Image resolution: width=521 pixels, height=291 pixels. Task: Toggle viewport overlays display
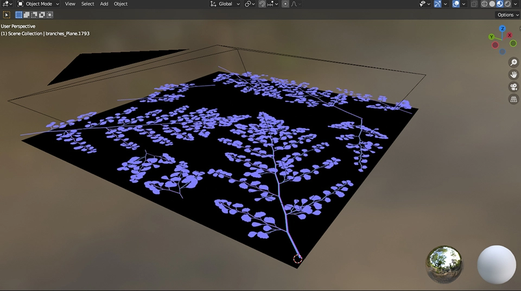tap(456, 4)
